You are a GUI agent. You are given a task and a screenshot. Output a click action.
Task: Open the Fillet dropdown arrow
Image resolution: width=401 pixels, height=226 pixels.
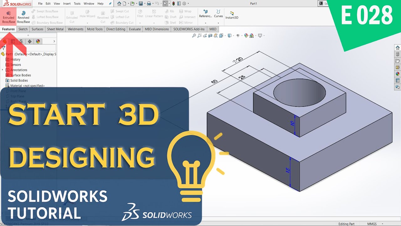pos(140,23)
